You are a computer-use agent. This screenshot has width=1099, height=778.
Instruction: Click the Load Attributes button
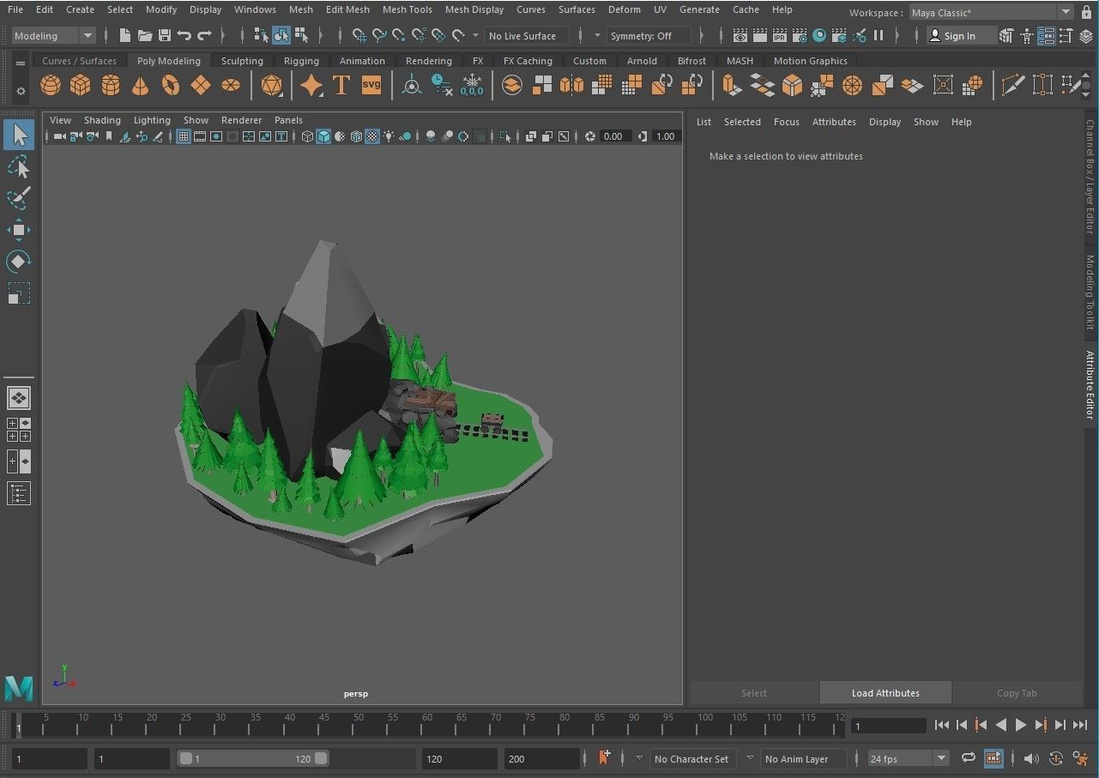point(885,693)
